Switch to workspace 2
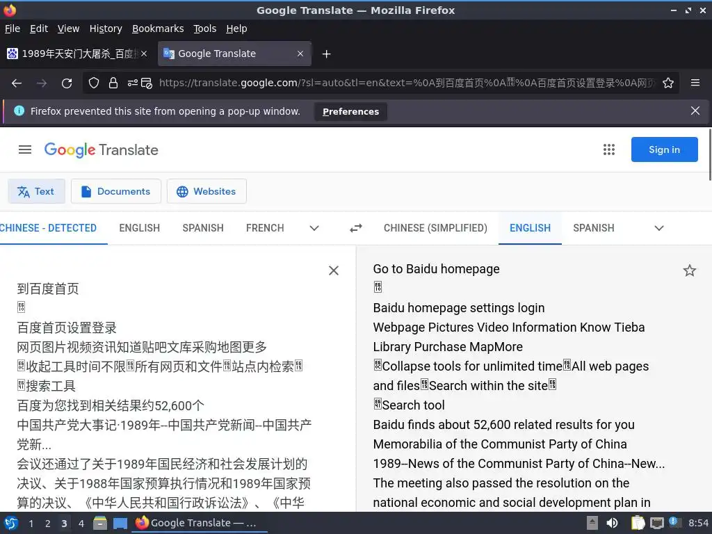 click(x=48, y=523)
